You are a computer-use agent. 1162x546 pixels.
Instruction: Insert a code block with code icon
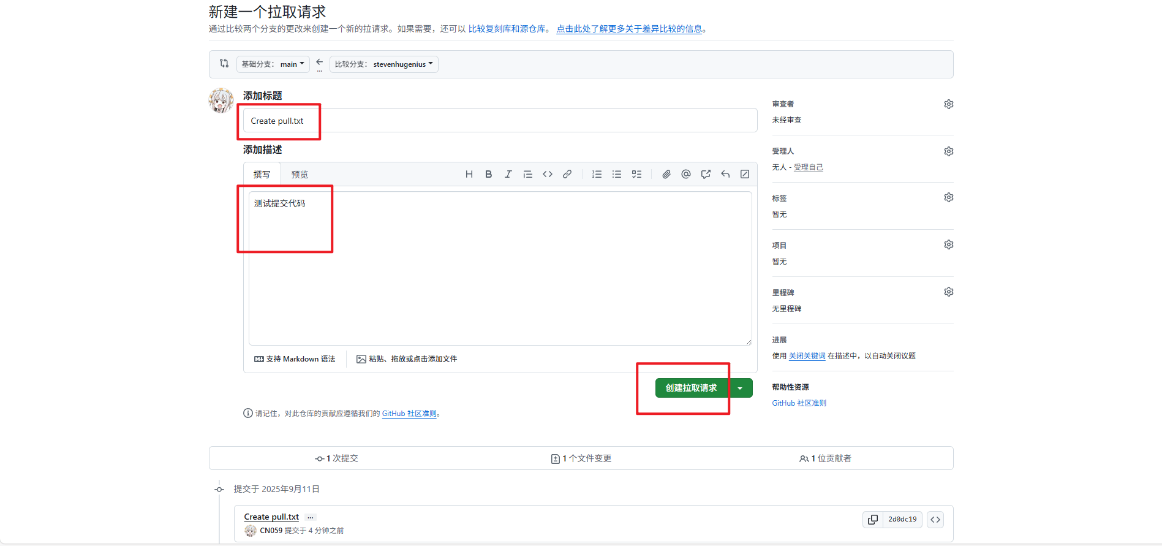(548, 175)
